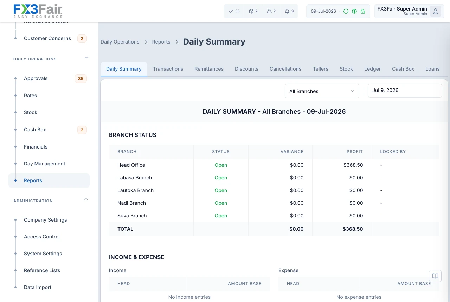Image resolution: width=450 pixels, height=302 pixels.
Task: Open Reports in the sidebar
Action: tap(49, 180)
